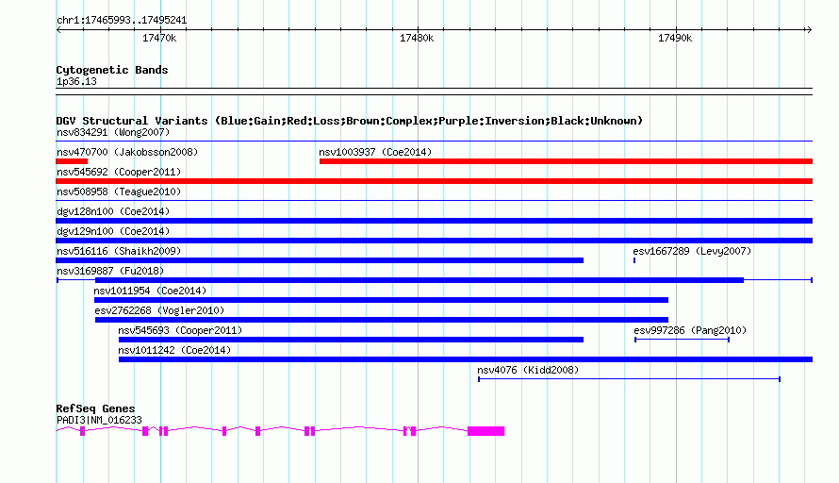Select the nsv1011954 (Coe2014) blue bar

click(382, 300)
